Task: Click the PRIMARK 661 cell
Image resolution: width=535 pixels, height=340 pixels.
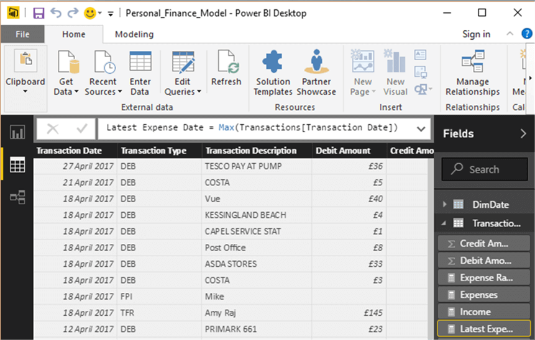Action: [x=257, y=329]
